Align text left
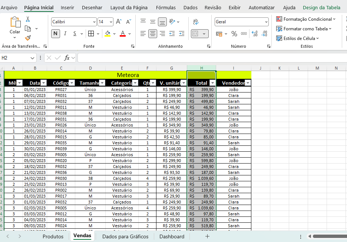The image size is (347, 242). click(x=143, y=34)
